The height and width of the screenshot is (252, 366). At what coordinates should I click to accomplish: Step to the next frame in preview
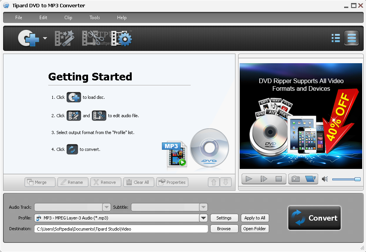264,179
